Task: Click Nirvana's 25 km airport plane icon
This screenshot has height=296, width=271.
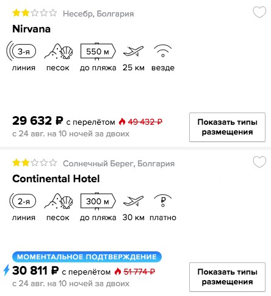Action: 134,51
